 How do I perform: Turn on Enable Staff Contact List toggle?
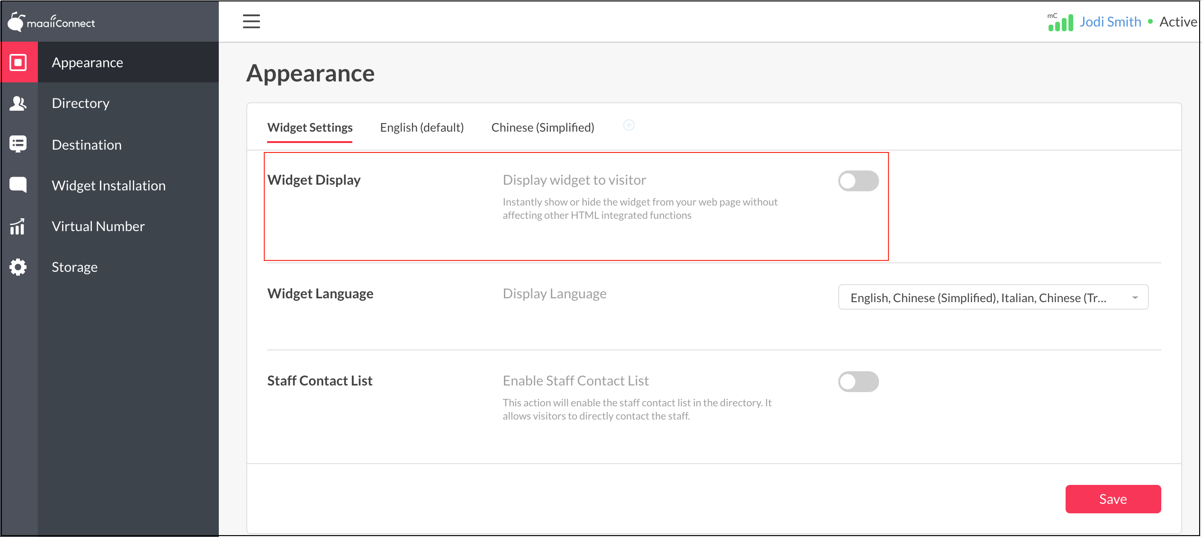(x=858, y=382)
